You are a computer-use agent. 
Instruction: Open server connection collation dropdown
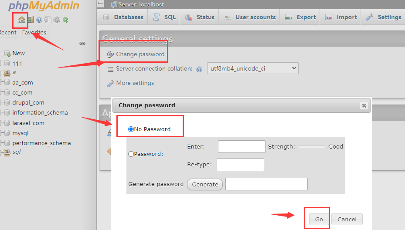click(252, 68)
